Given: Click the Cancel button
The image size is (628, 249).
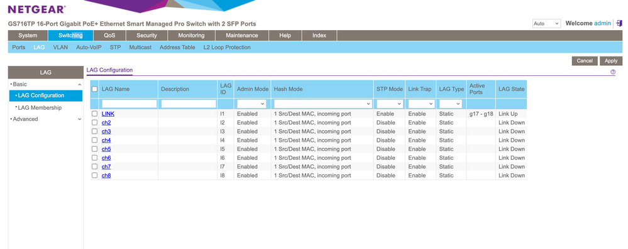Looking at the screenshot, I should pyautogui.click(x=585, y=61).
